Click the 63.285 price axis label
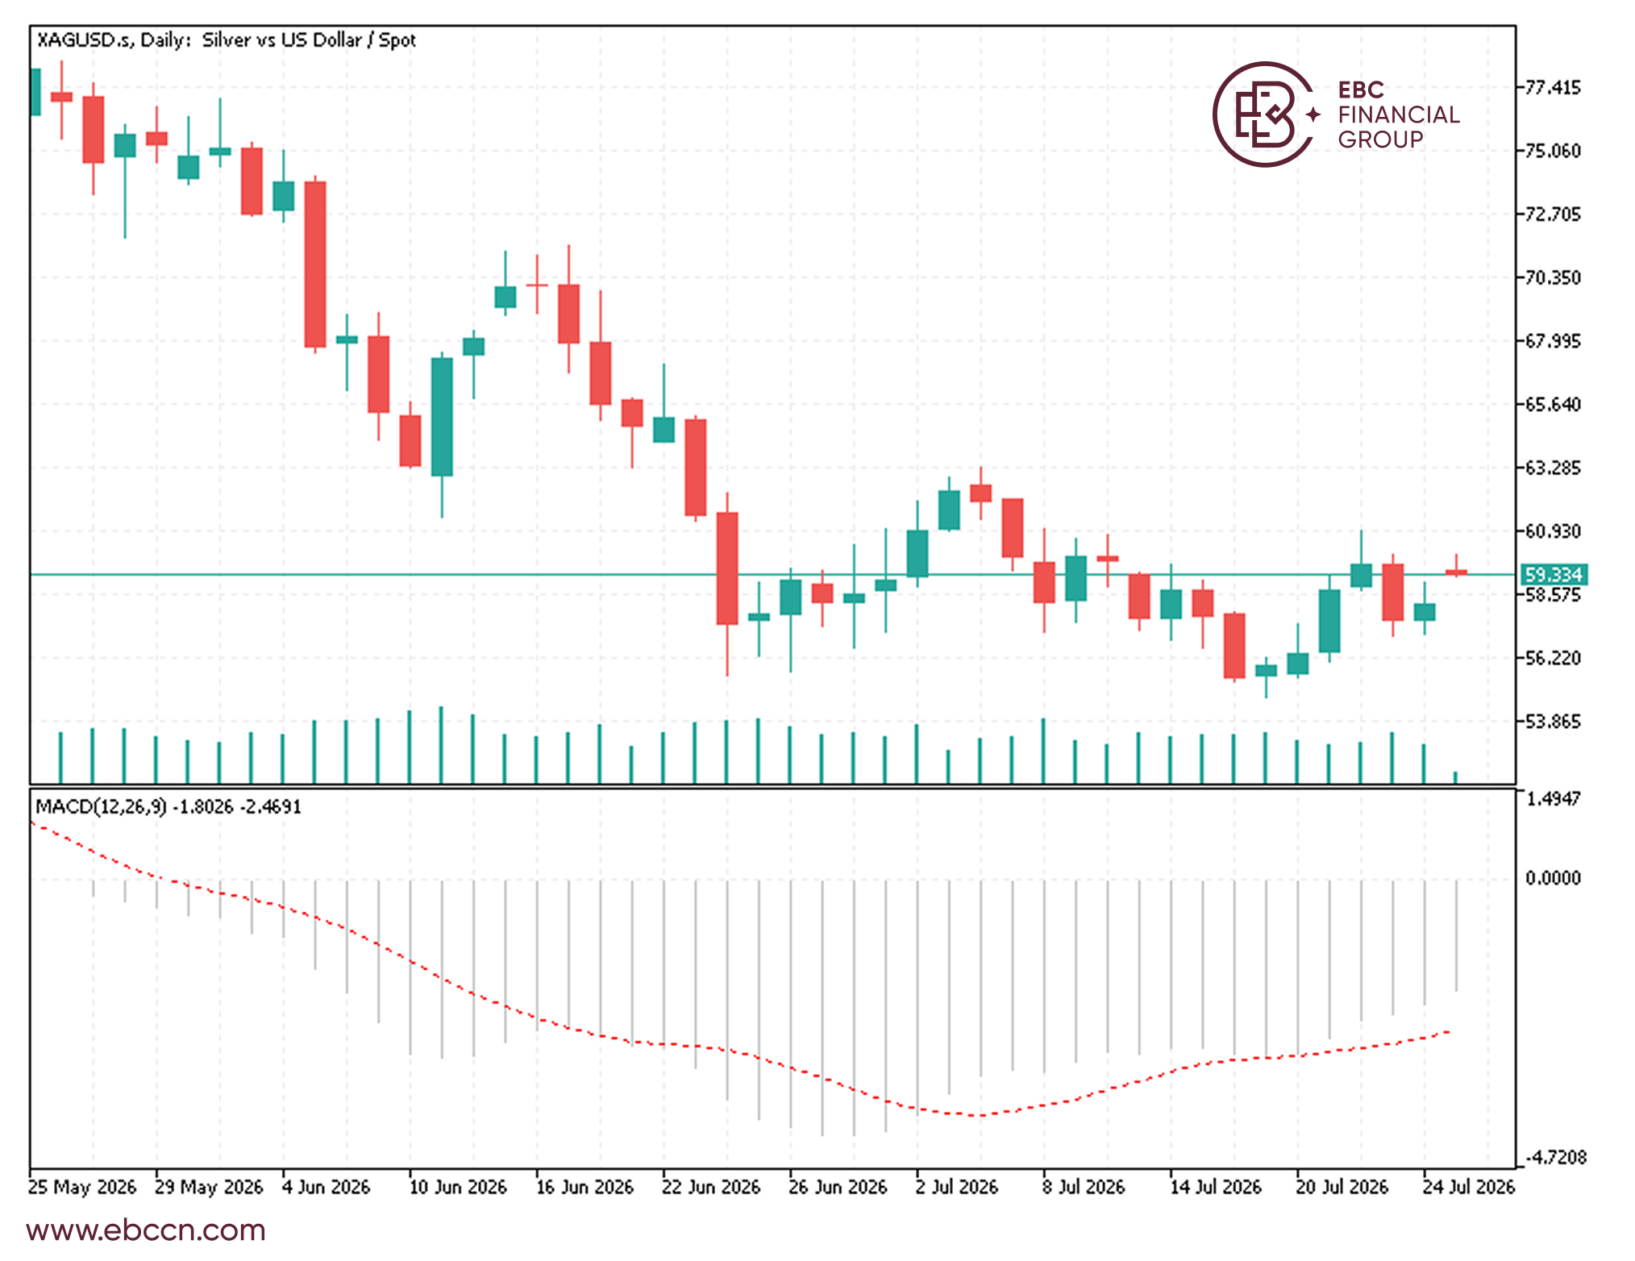Screen dimensions: 1635x1261 (1554, 468)
